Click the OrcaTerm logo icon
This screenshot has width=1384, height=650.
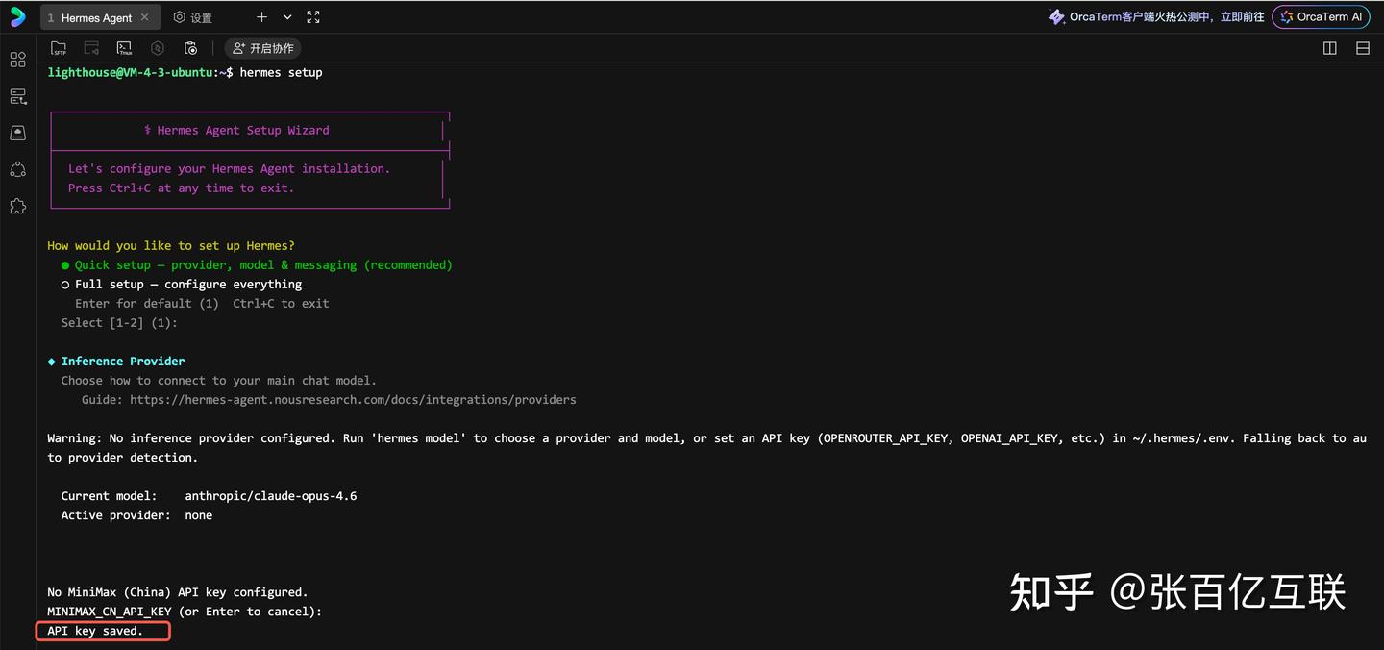(x=17, y=16)
